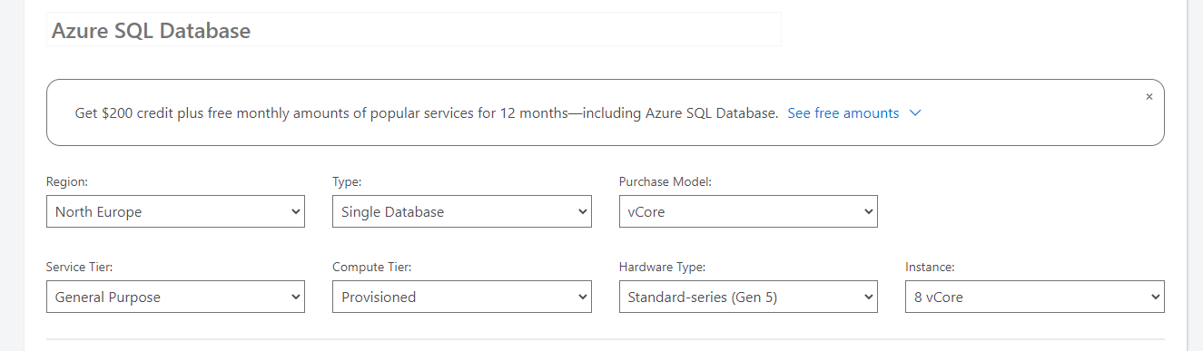
Task: Click the Hardware Type: label
Action: coord(662,268)
